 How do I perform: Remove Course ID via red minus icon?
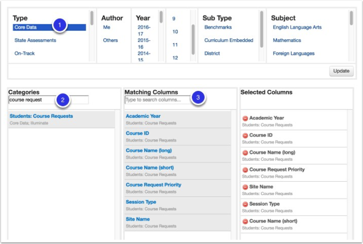(245, 135)
